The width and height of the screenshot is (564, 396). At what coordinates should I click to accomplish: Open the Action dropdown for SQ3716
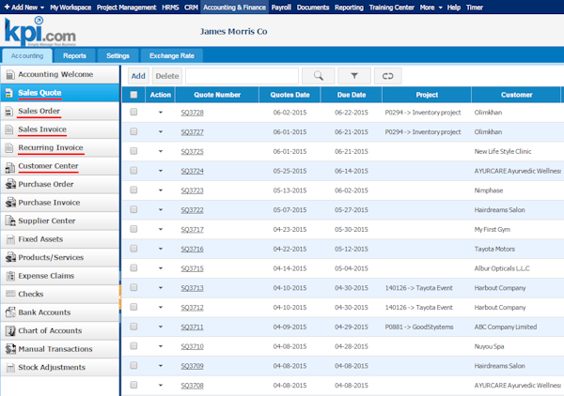(161, 249)
